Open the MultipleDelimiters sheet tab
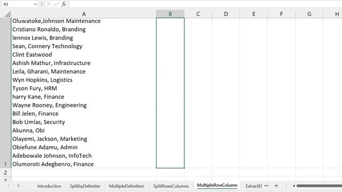 point(127,186)
